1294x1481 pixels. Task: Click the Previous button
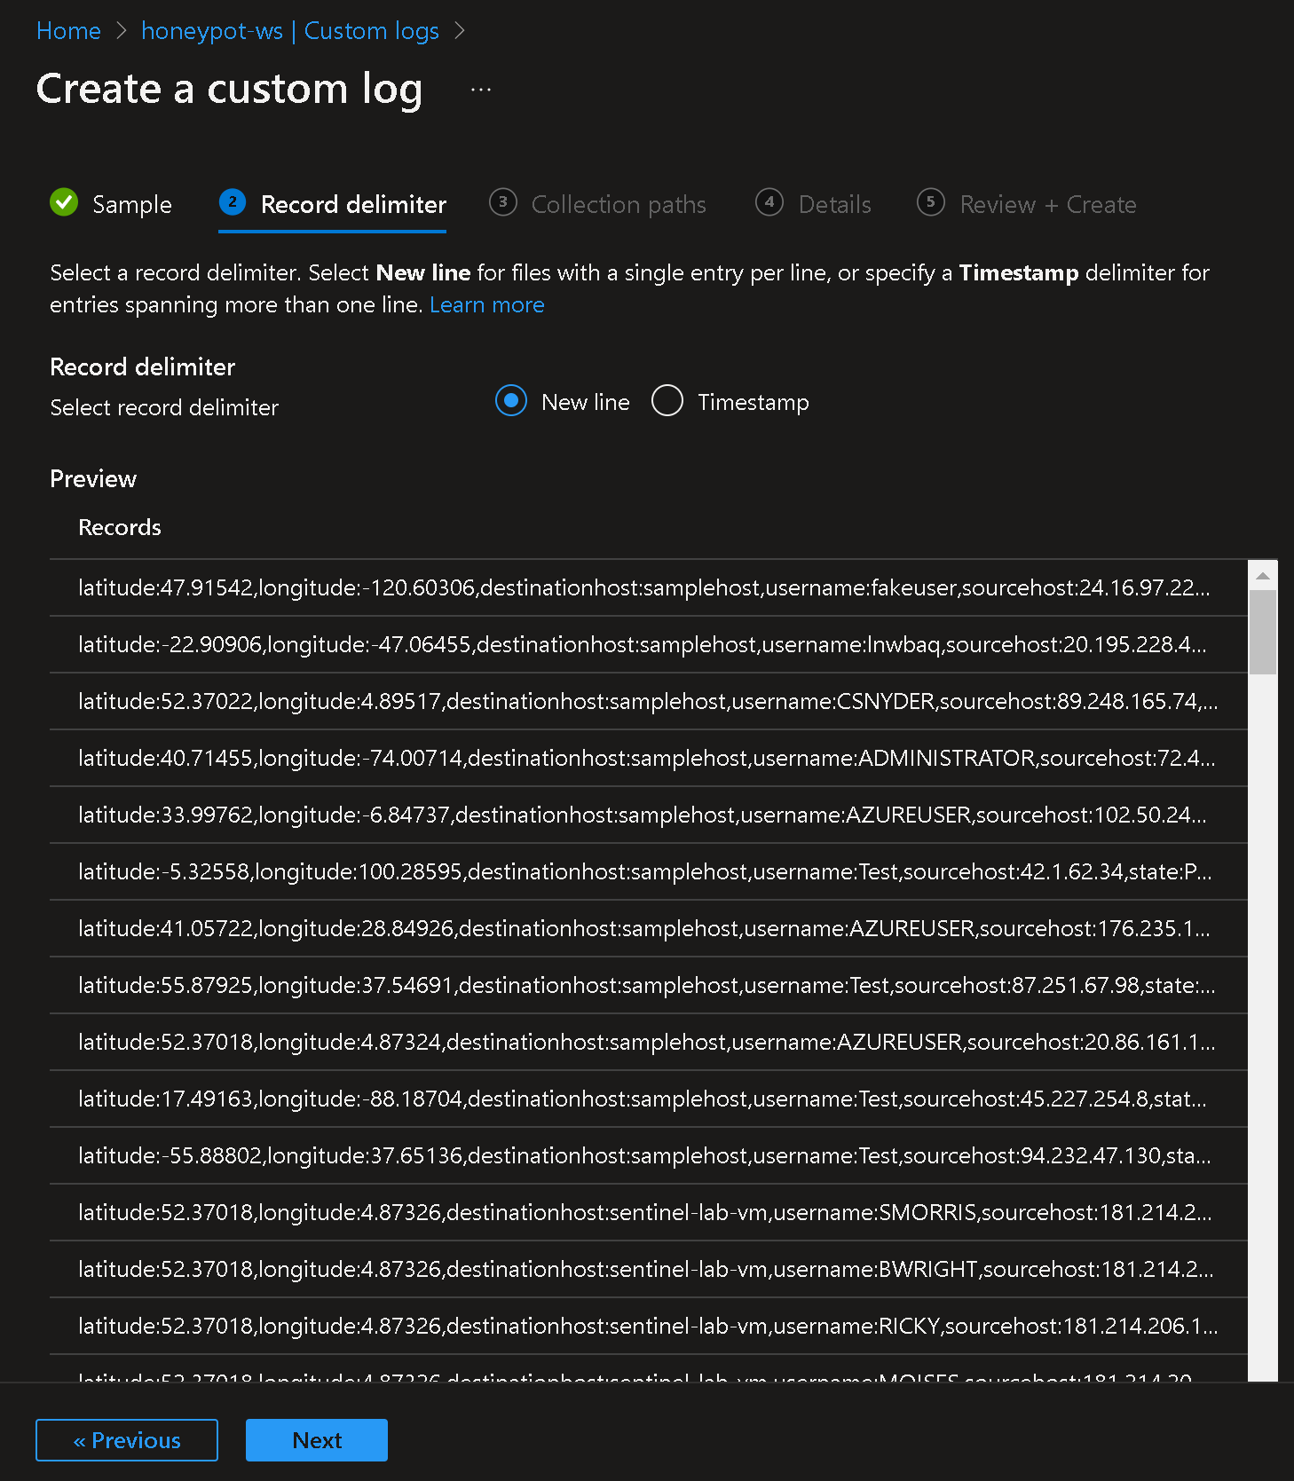[126, 1439]
